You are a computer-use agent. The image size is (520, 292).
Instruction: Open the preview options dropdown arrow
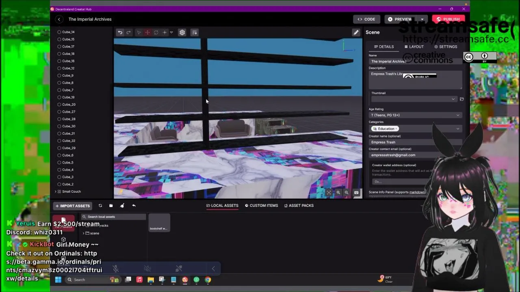[422, 19]
